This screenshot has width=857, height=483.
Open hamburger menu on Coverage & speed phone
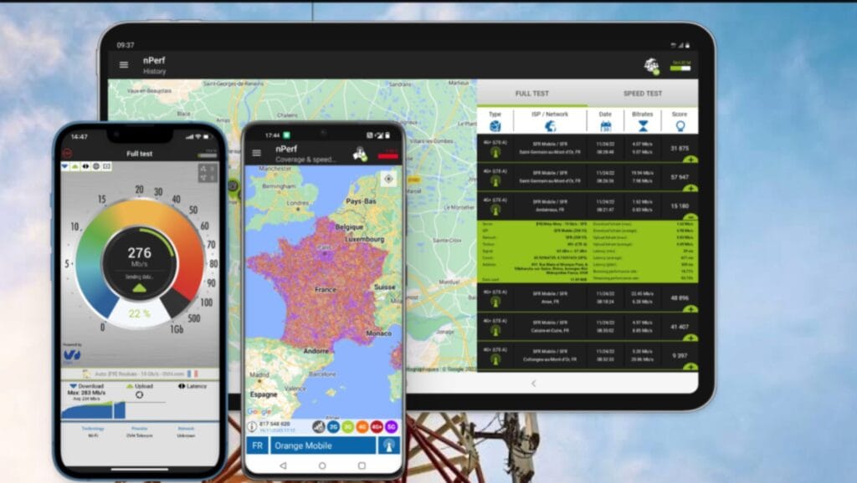coord(256,154)
